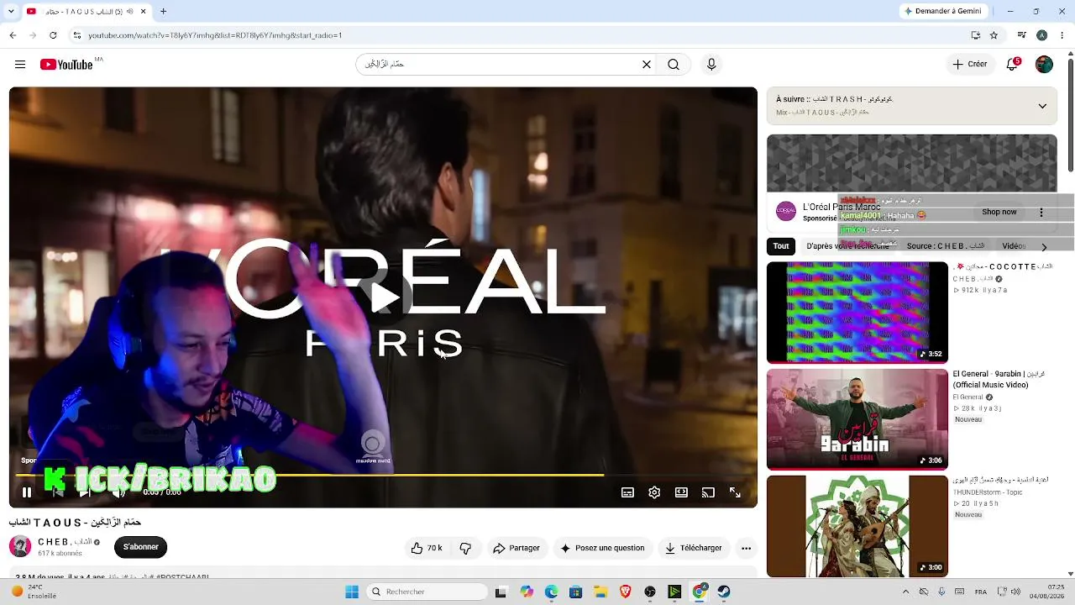Open the El General Qarabin thumbnail
This screenshot has height=605, width=1075.
(857, 419)
